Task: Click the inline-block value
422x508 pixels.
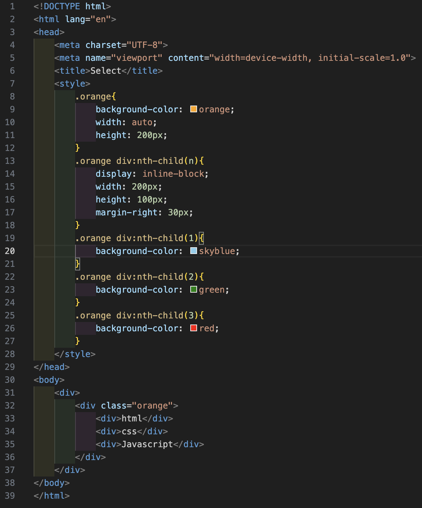Action: click(173, 174)
